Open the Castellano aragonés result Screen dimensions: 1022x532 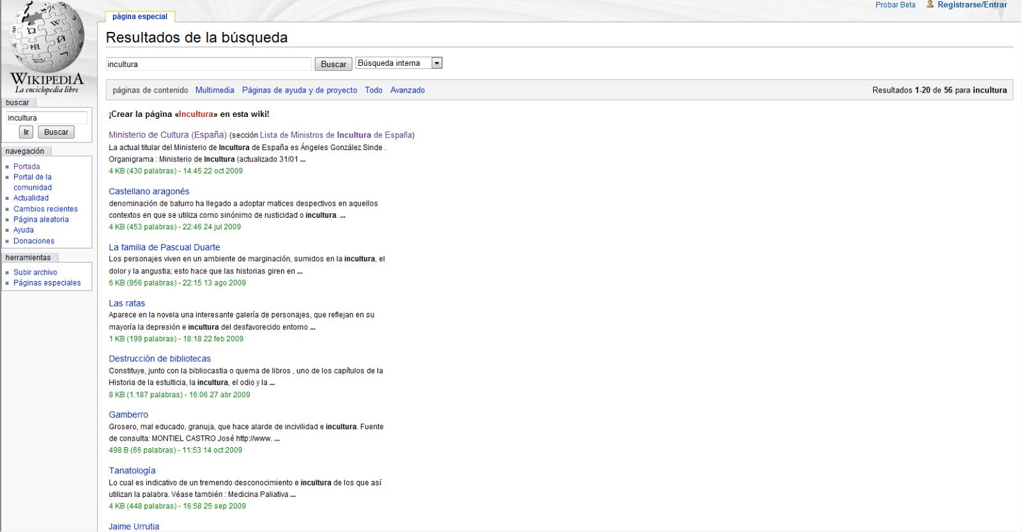tap(149, 191)
